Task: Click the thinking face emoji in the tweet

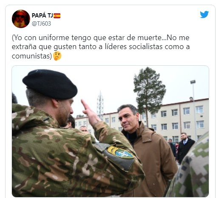Action: pyautogui.click(x=57, y=56)
